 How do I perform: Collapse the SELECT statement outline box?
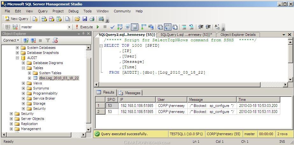point(101,45)
